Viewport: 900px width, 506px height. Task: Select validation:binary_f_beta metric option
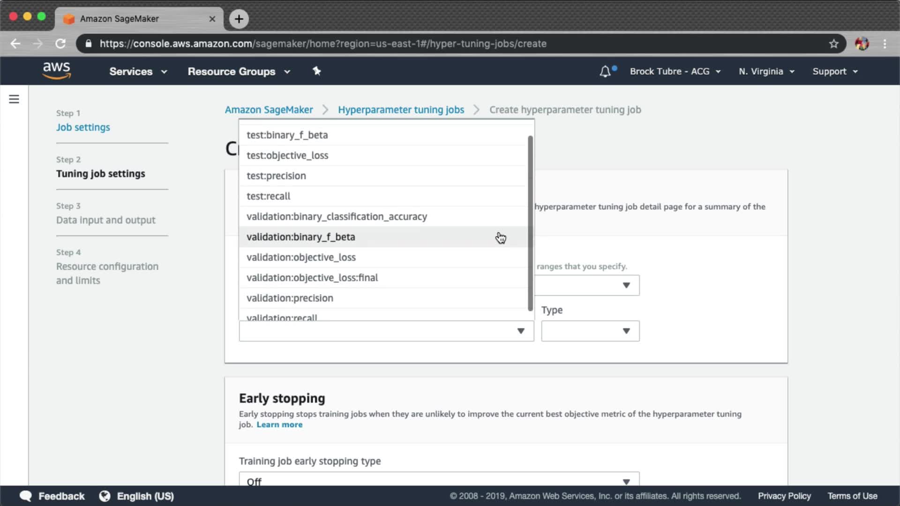(300, 237)
